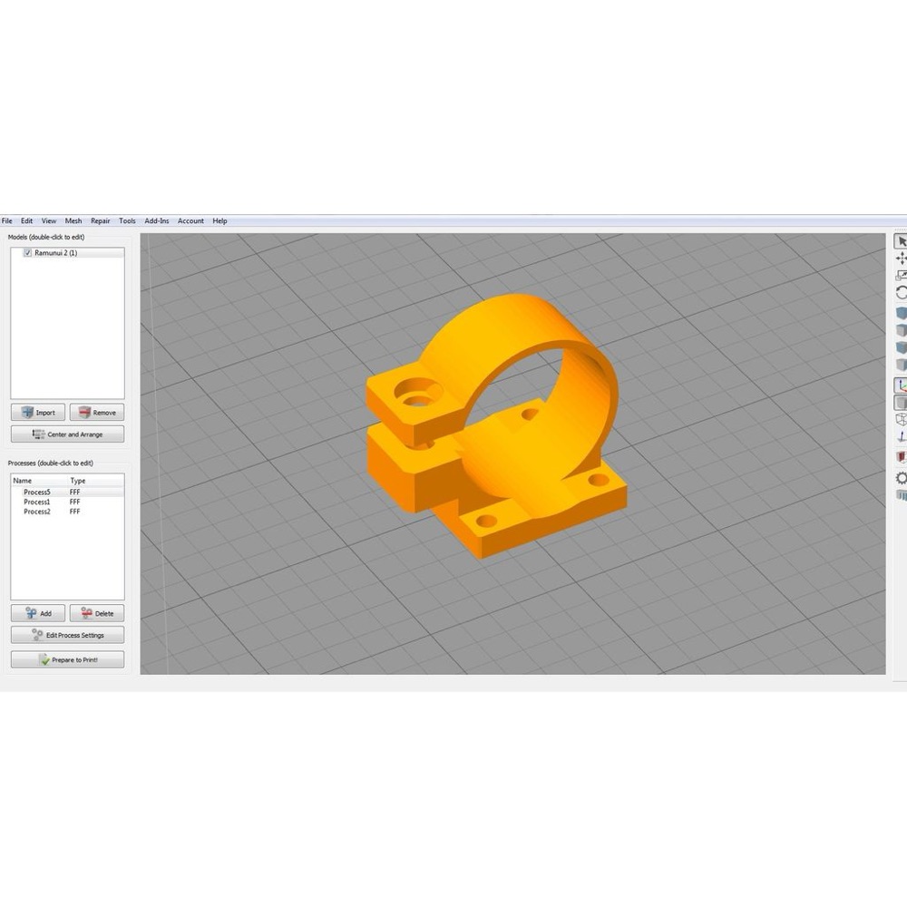
Task: Toggle wireframe rendering
Action: click(902, 419)
